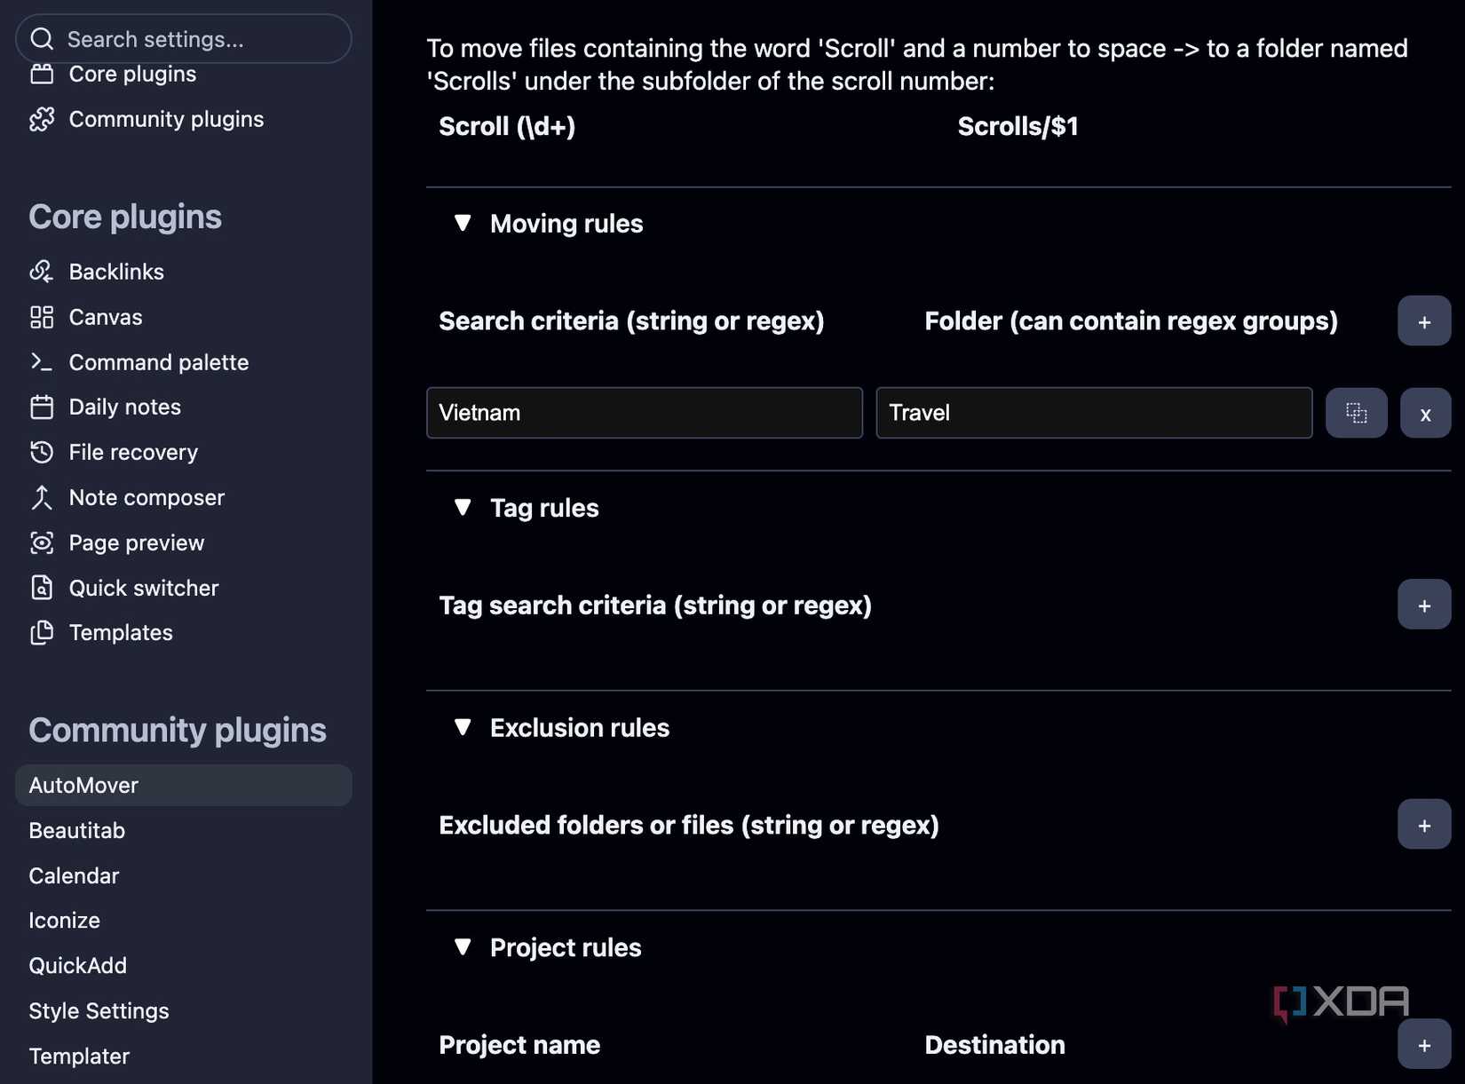
Task: Click the Backlinks link icon
Action: [42, 272]
